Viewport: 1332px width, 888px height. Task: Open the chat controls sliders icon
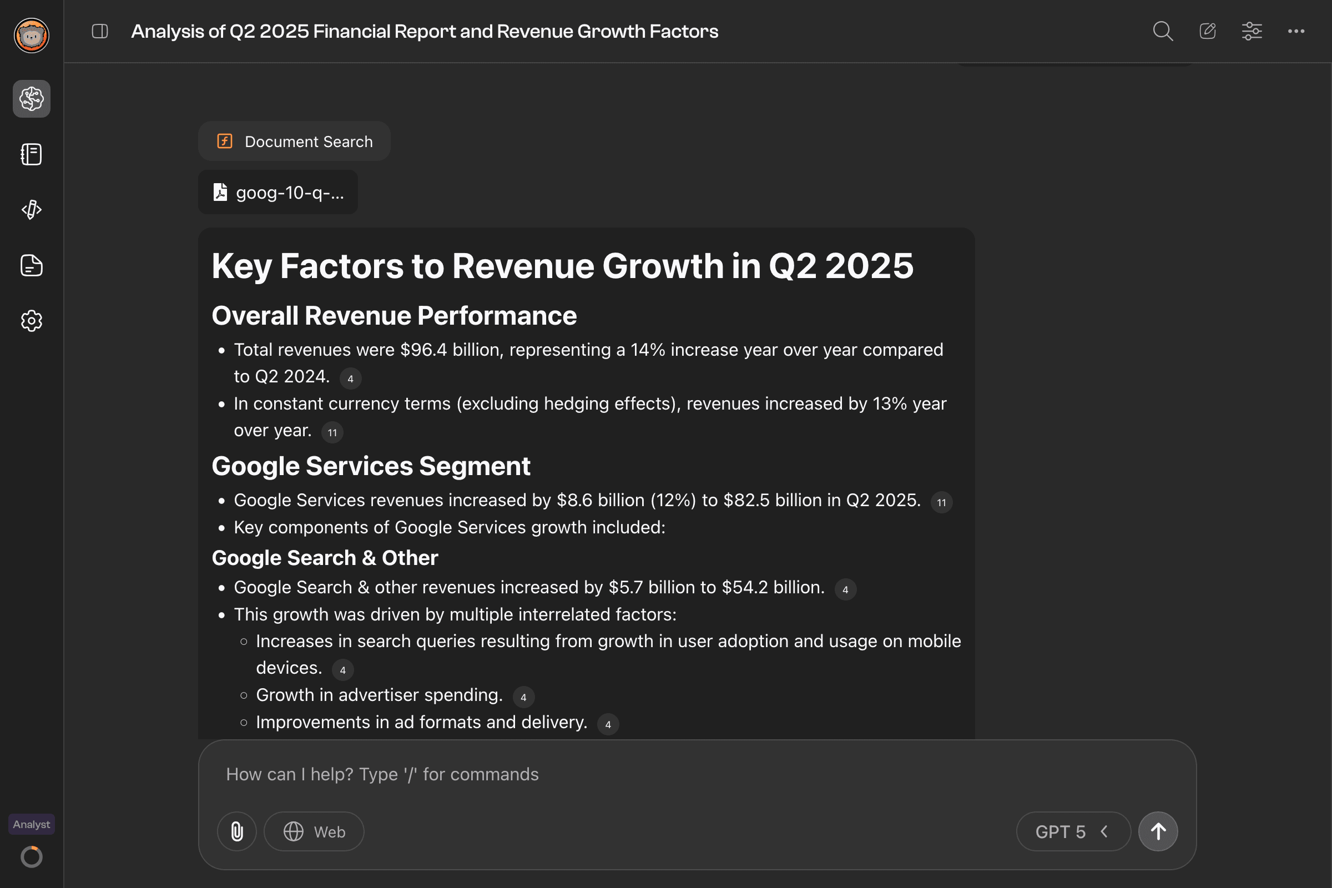1252,31
